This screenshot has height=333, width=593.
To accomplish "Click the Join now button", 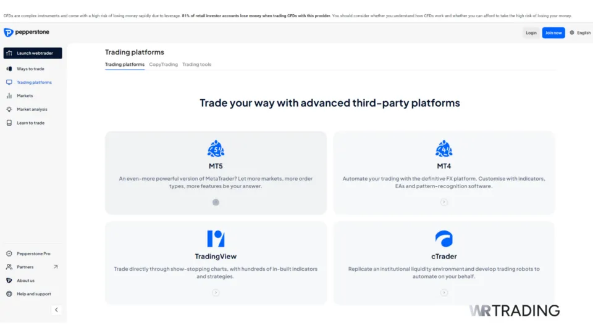I will [x=553, y=33].
